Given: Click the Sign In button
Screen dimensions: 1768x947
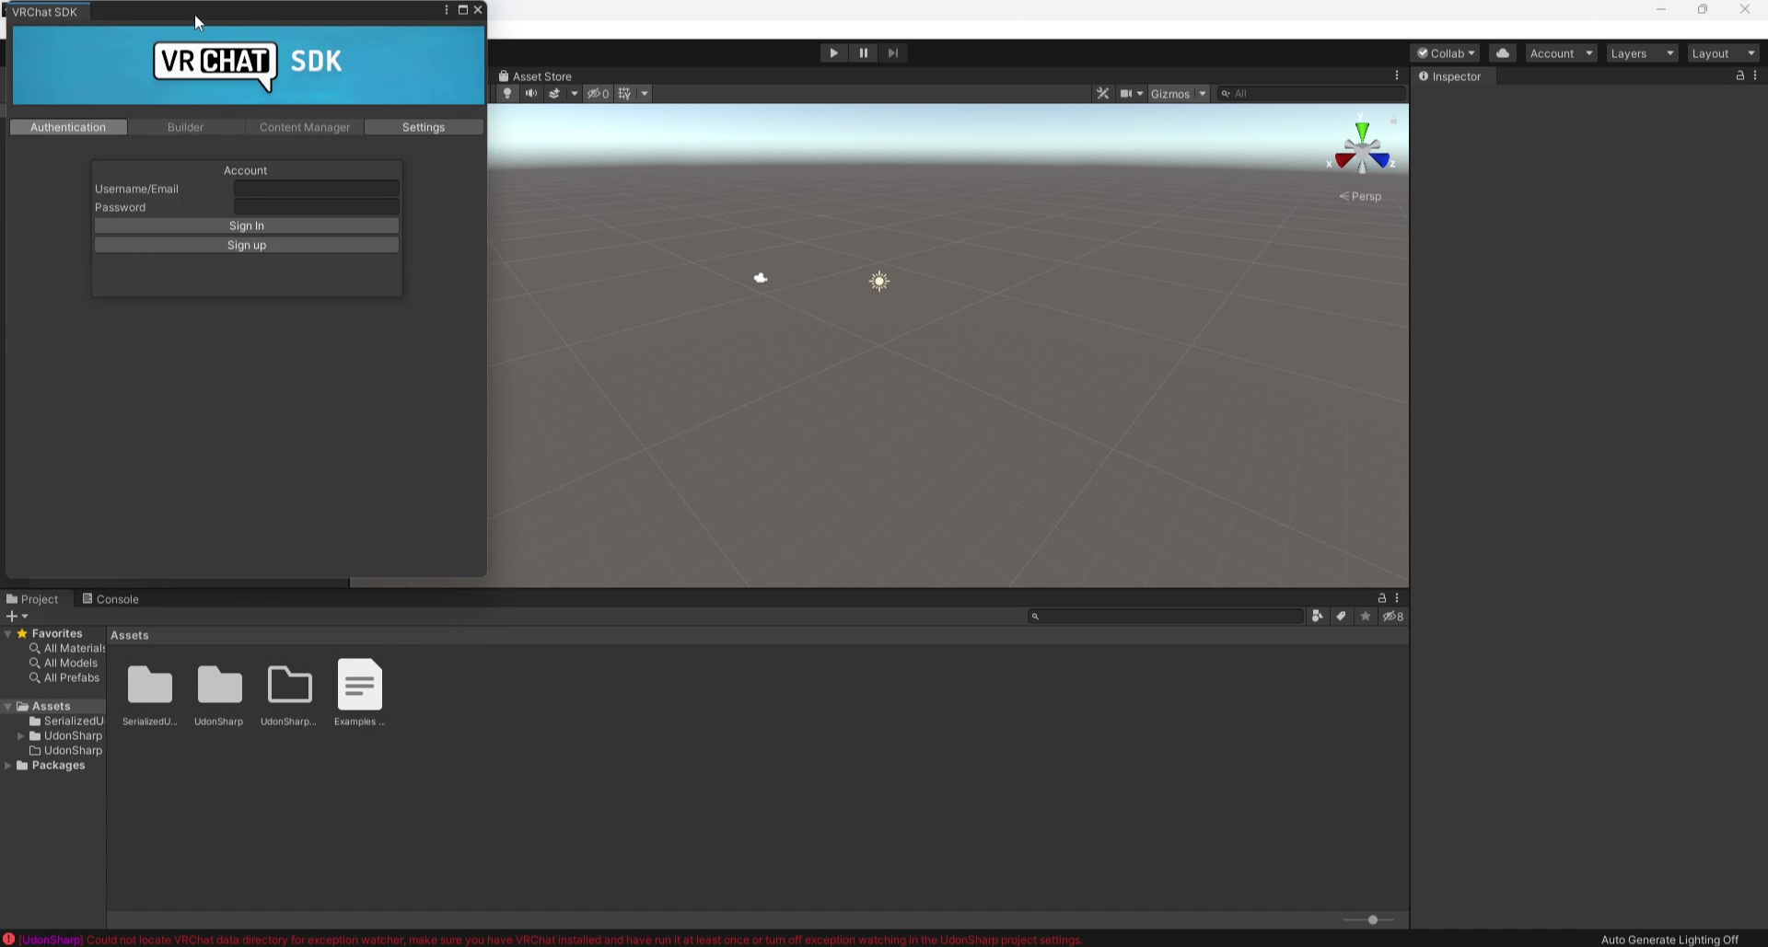Looking at the screenshot, I should 247,225.
